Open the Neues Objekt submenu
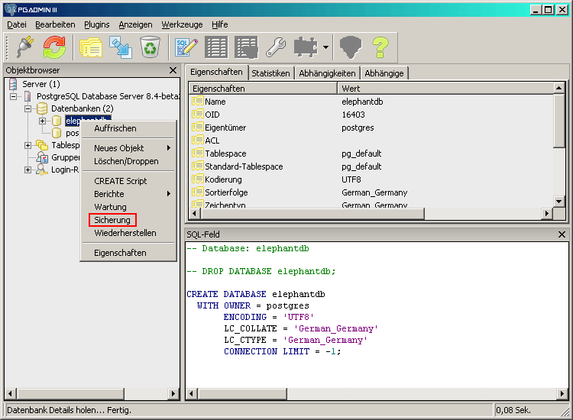The height and width of the screenshot is (420, 573). 128,148
